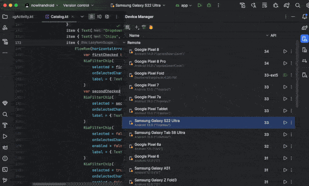Image resolution: width=309 pixels, height=186 pixels.
Task: Run the app with the green play button
Action: (200, 5)
